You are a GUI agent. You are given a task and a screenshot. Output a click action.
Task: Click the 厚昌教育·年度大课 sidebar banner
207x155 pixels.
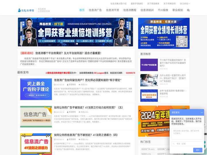click(164, 33)
